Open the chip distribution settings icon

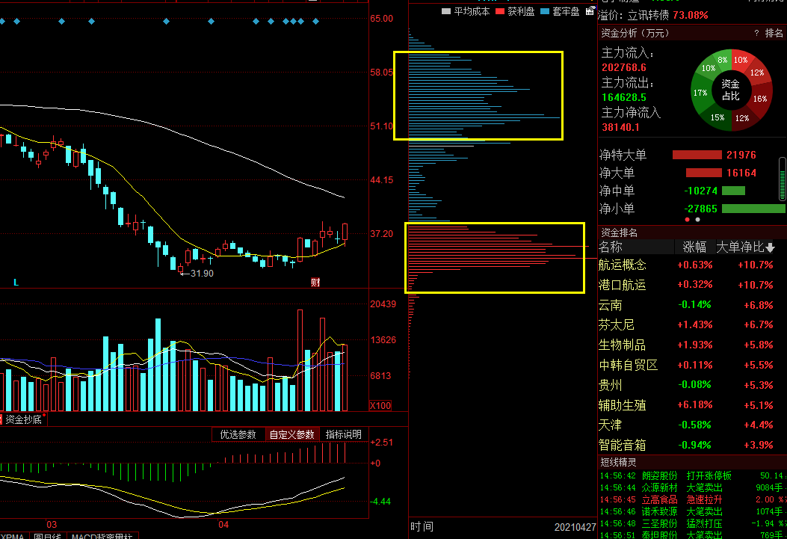click(x=590, y=10)
